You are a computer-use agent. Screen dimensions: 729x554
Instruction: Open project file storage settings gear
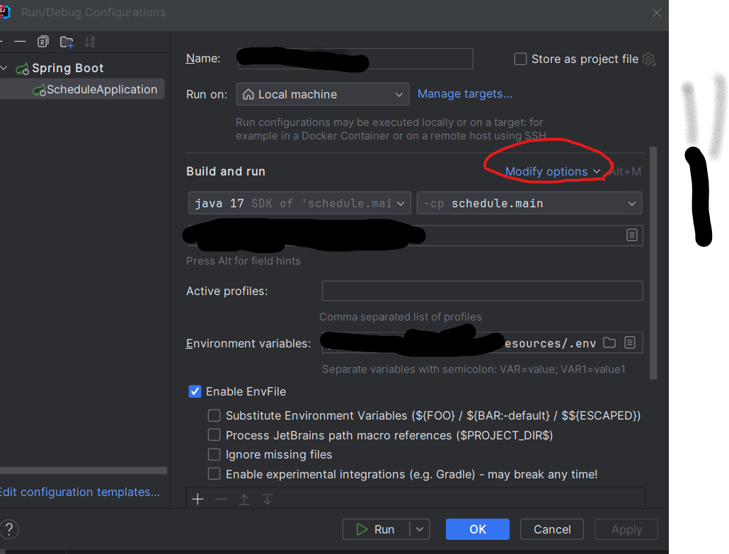tap(648, 59)
